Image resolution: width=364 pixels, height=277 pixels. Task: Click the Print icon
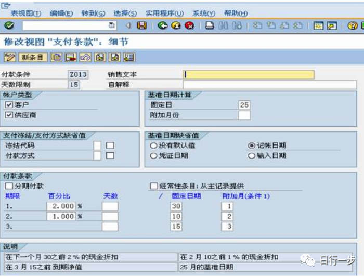coord(210,25)
